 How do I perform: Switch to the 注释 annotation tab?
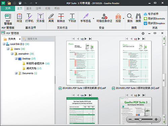coord(38,8)
